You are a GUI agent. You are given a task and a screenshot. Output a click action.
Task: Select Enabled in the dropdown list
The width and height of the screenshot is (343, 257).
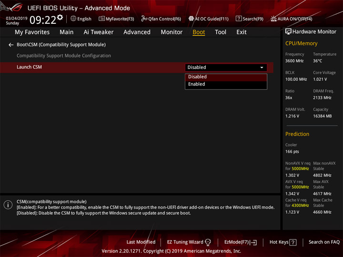[x=226, y=84]
